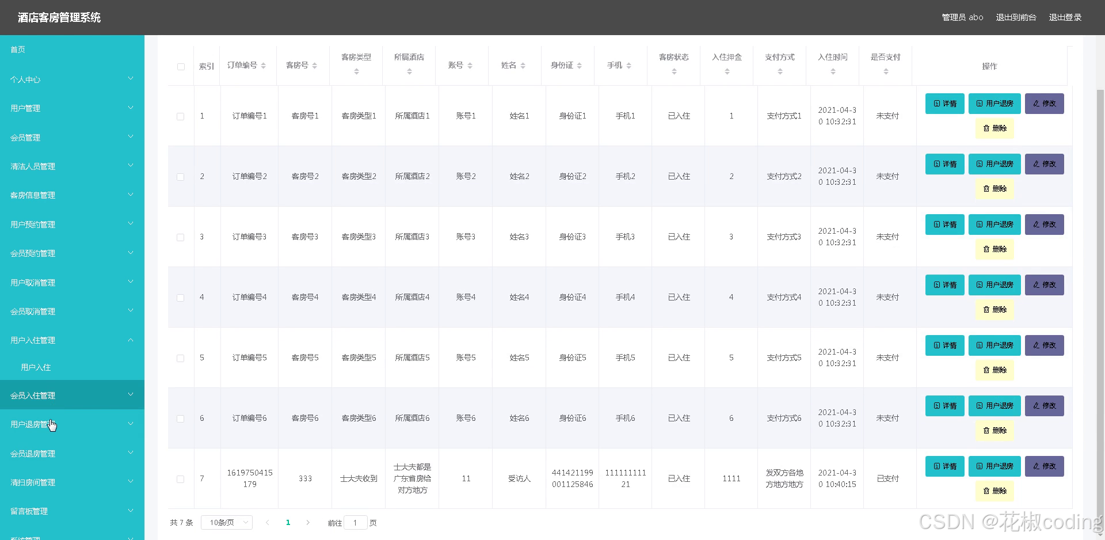Sort by 姓名 column sort icon
This screenshot has height=540, width=1105.
click(x=523, y=66)
